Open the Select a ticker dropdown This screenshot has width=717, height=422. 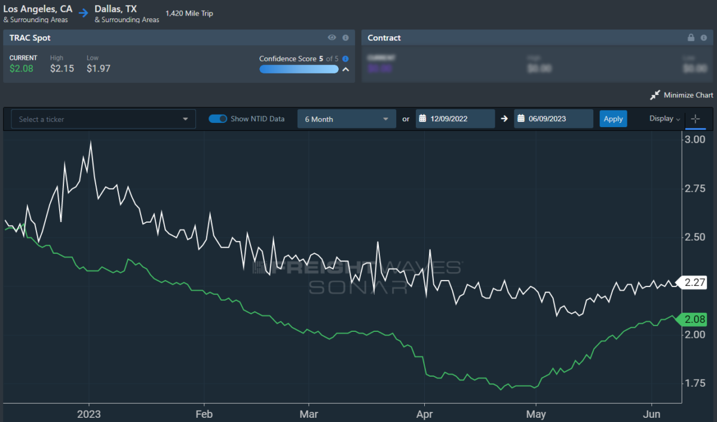pos(103,119)
